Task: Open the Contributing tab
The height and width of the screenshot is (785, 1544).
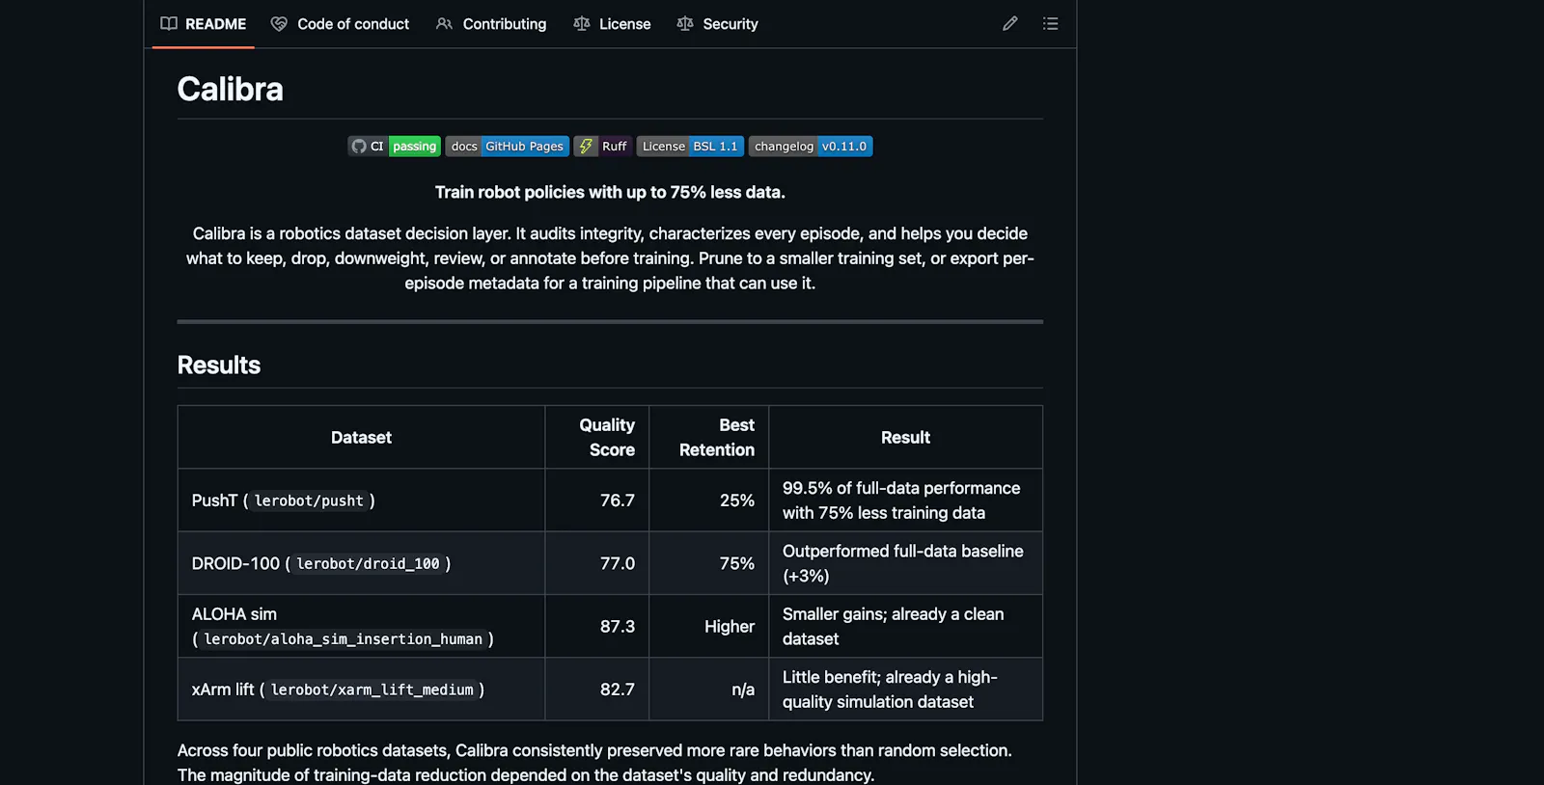Action: coord(491,24)
